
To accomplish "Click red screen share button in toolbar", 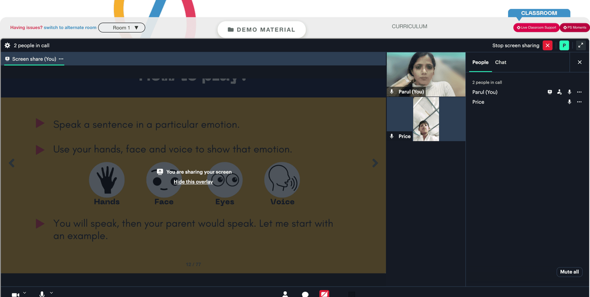I will pyautogui.click(x=324, y=293).
